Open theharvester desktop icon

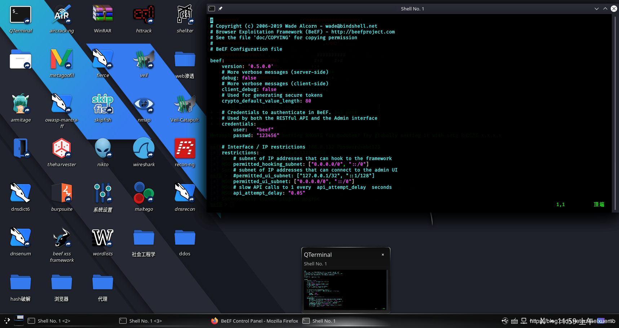(x=62, y=153)
